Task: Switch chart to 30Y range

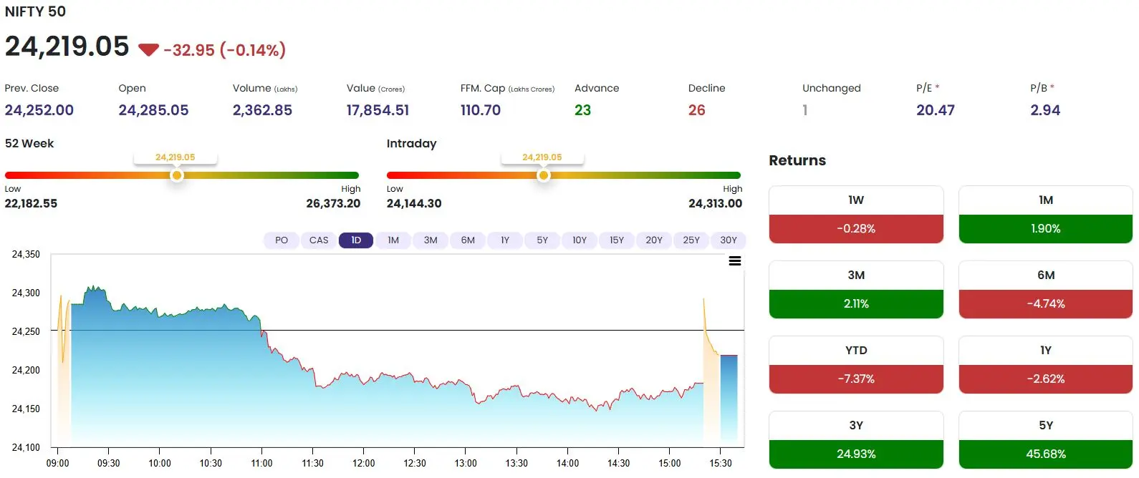Action: [729, 240]
